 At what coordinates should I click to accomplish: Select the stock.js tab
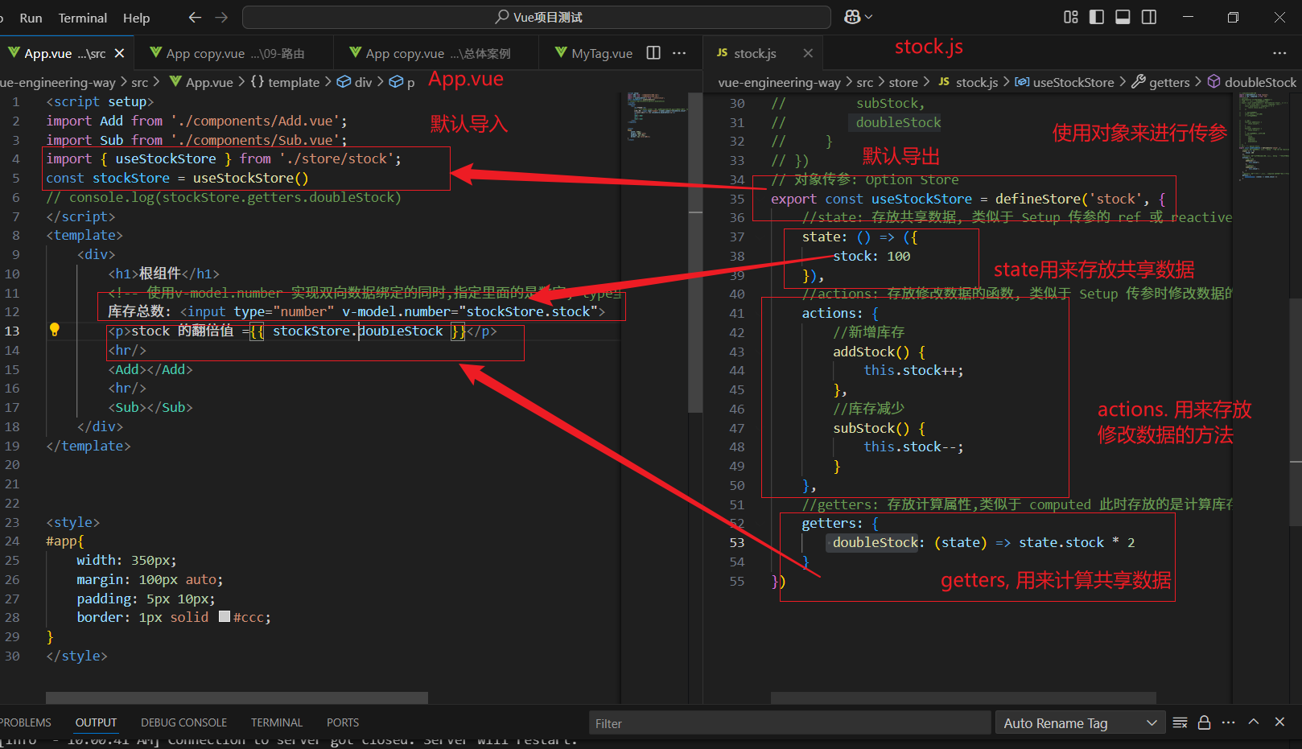(755, 53)
